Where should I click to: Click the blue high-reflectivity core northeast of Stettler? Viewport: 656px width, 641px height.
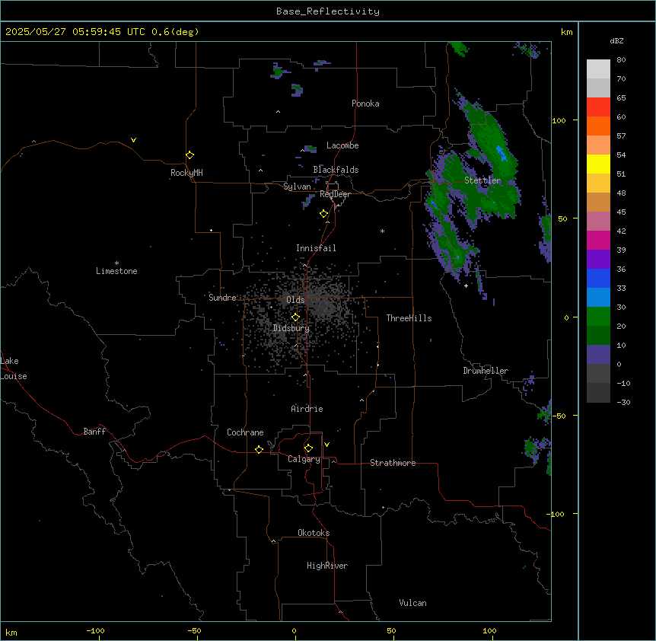click(501, 153)
